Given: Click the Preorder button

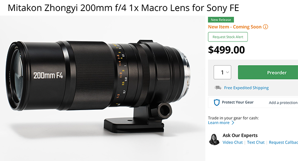Looking at the screenshot, I should (268, 72).
